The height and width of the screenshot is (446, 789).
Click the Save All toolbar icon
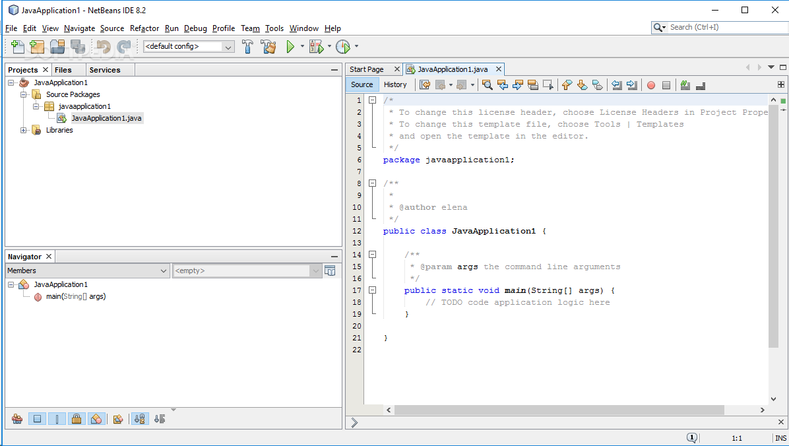click(x=77, y=46)
